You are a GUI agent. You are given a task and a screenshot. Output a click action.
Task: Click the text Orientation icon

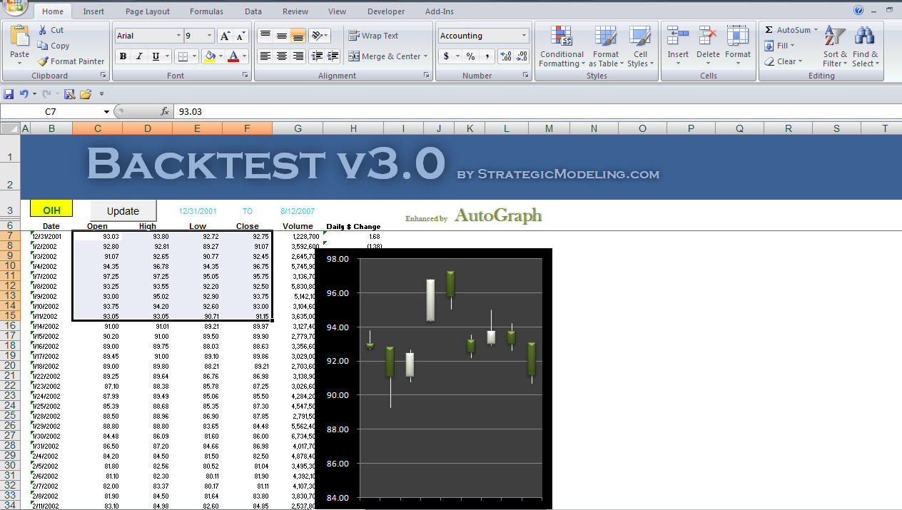(x=319, y=36)
